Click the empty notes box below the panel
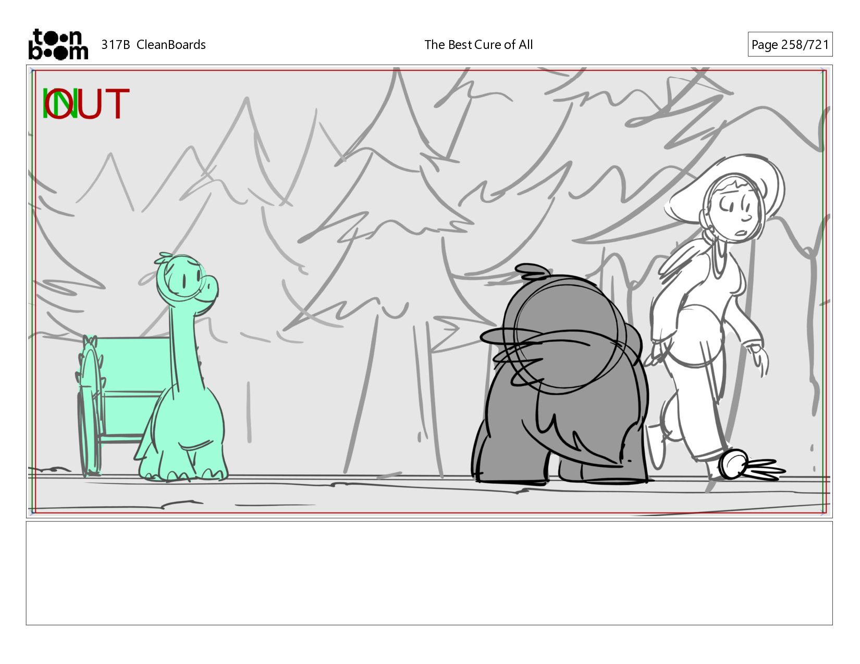 click(x=429, y=573)
